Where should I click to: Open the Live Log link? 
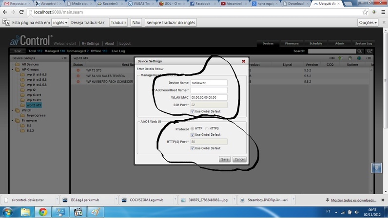[119, 51]
